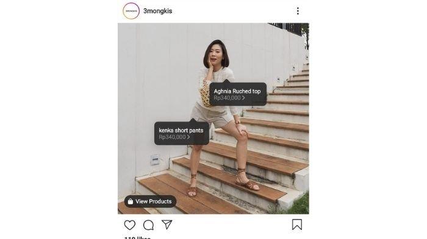Viewport: 427px width, 239px height.
Task: Open the 3mongkis profile avatar
Action: click(x=131, y=11)
